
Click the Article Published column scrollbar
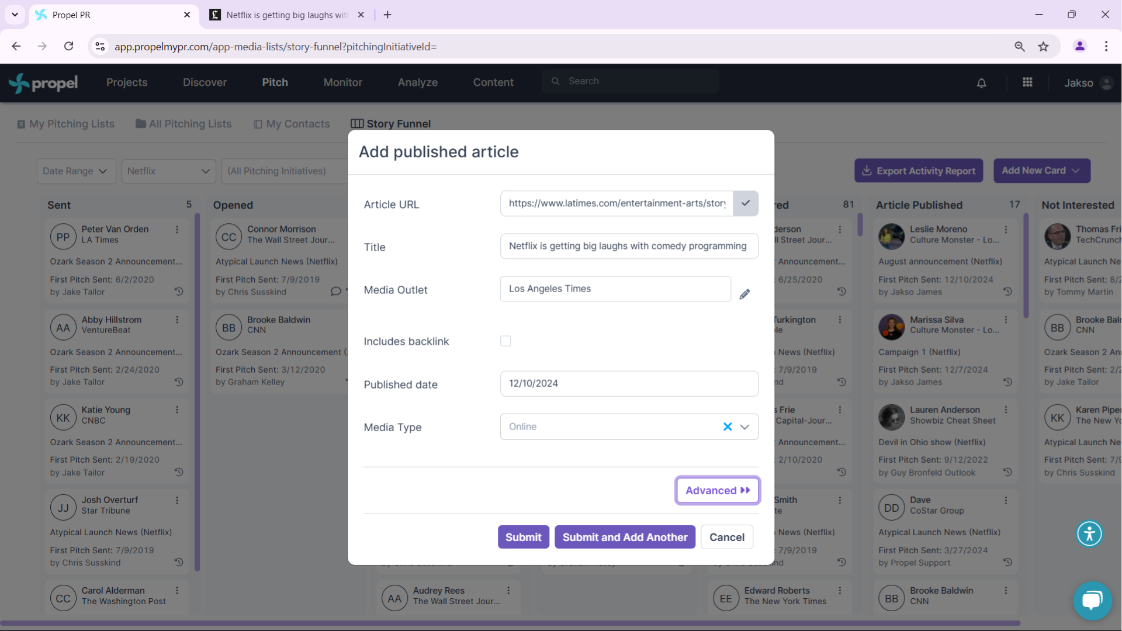(x=1026, y=266)
